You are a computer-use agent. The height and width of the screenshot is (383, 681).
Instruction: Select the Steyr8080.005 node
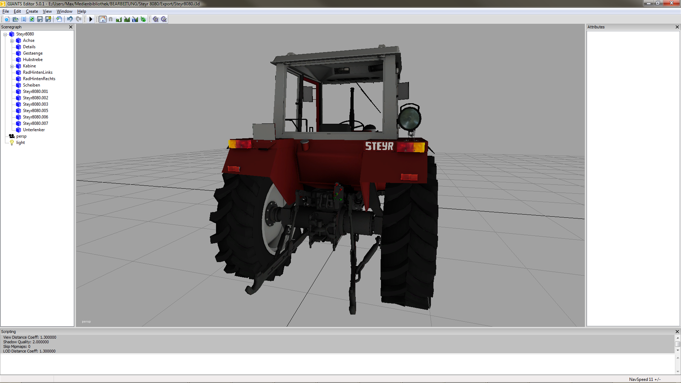click(x=35, y=111)
